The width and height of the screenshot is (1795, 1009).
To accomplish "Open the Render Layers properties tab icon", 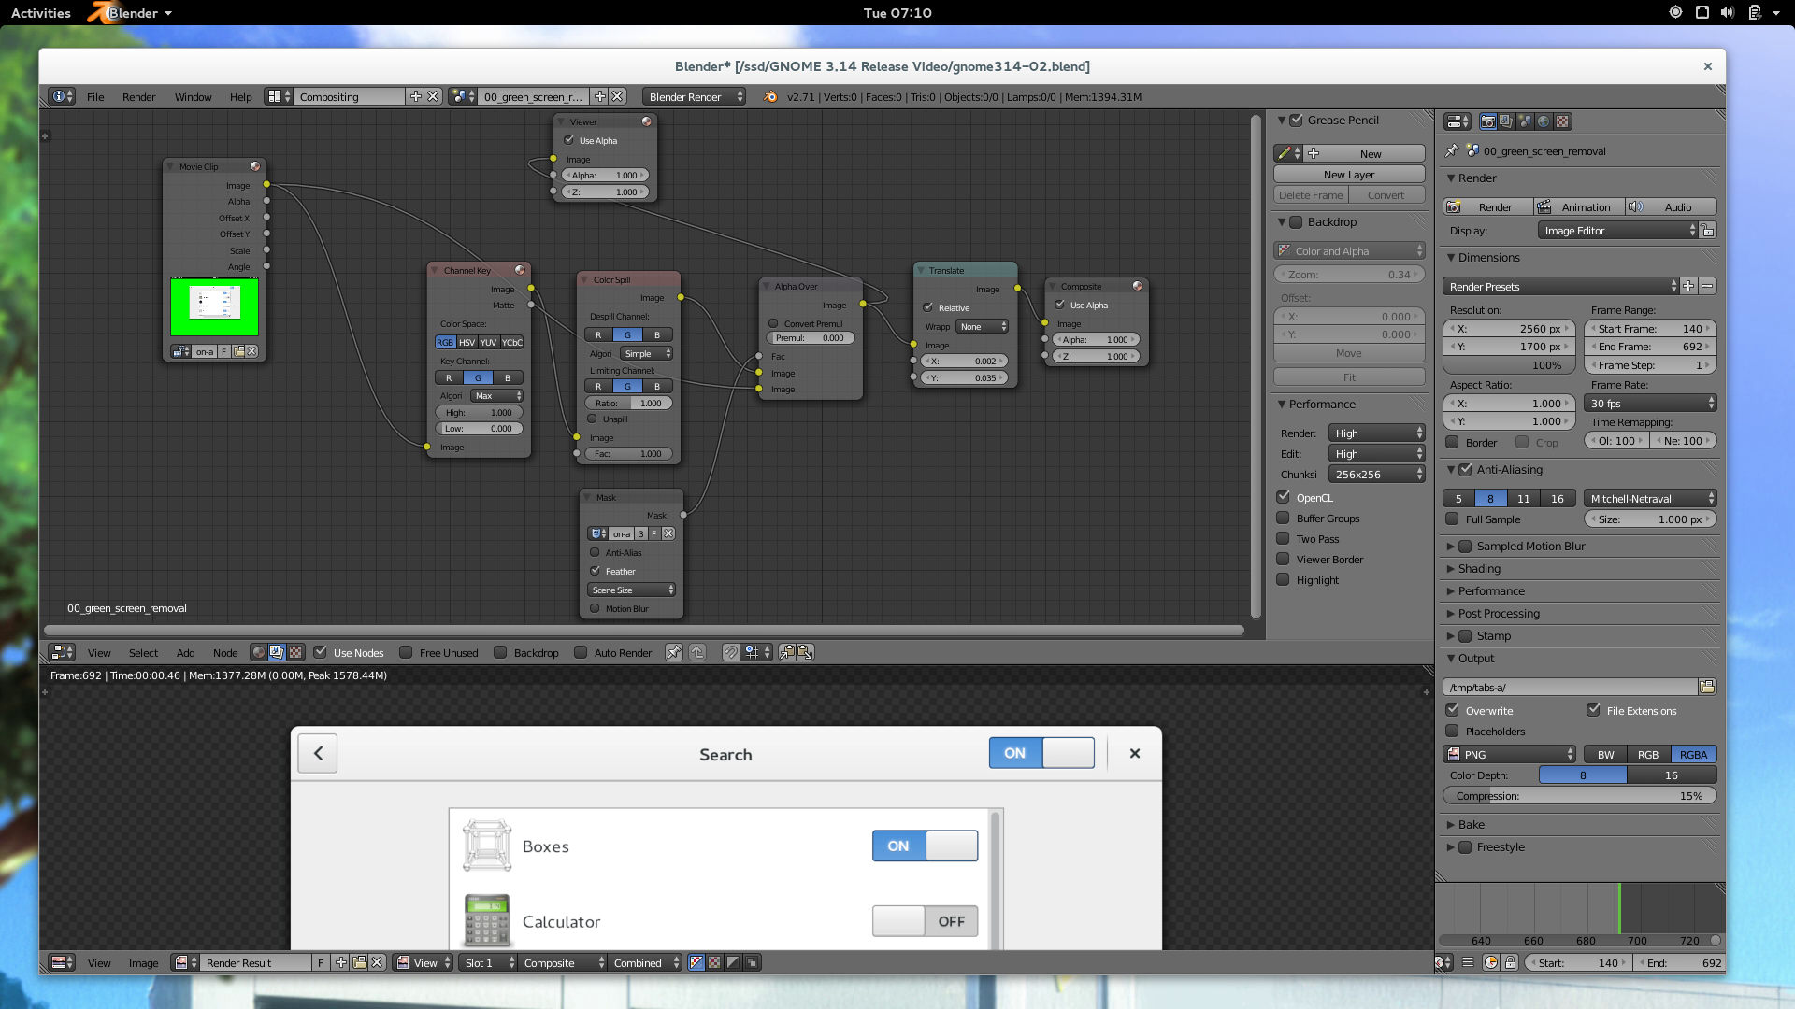I will coord(1506,121).
